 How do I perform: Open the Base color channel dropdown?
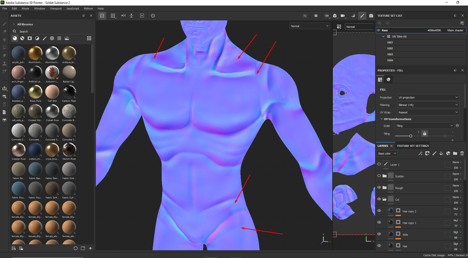387,153
